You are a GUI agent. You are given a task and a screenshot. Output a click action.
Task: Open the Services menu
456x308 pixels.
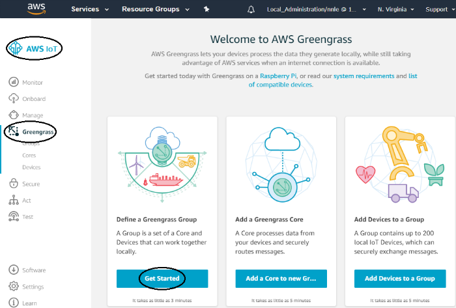(90, 9)
